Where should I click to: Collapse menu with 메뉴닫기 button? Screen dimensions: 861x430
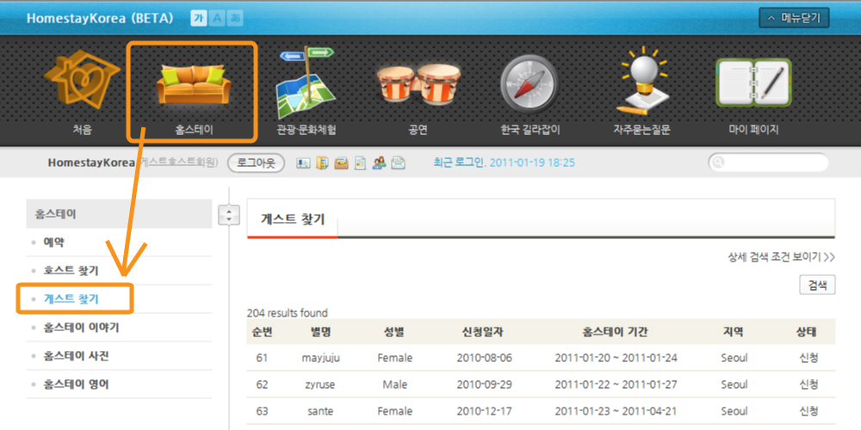point(794,18)
